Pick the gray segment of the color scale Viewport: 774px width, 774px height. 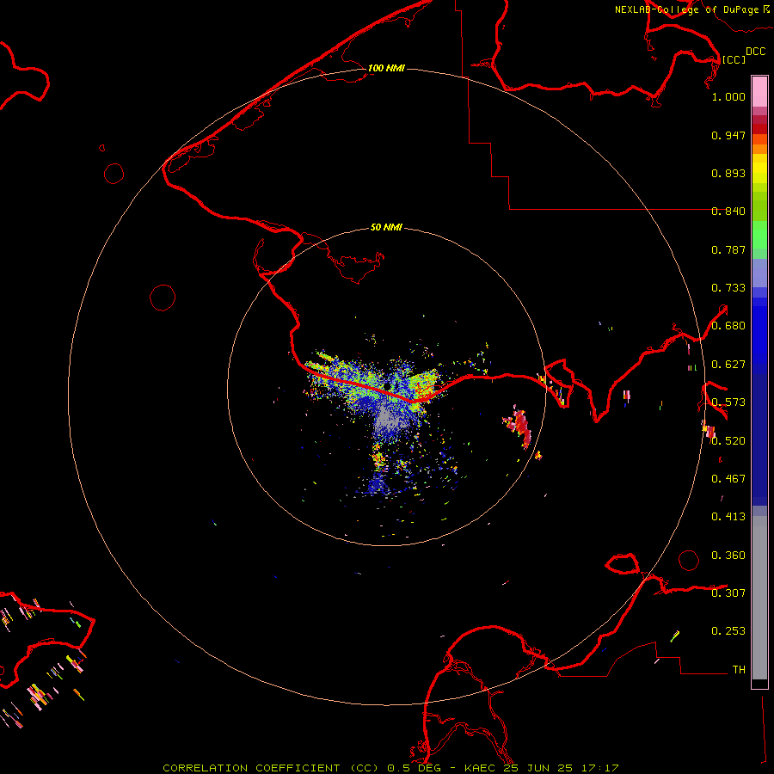coord(759,598)
